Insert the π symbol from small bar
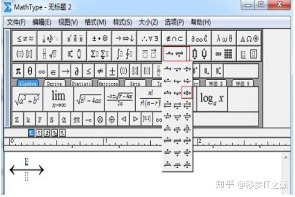 pos(18,71)
